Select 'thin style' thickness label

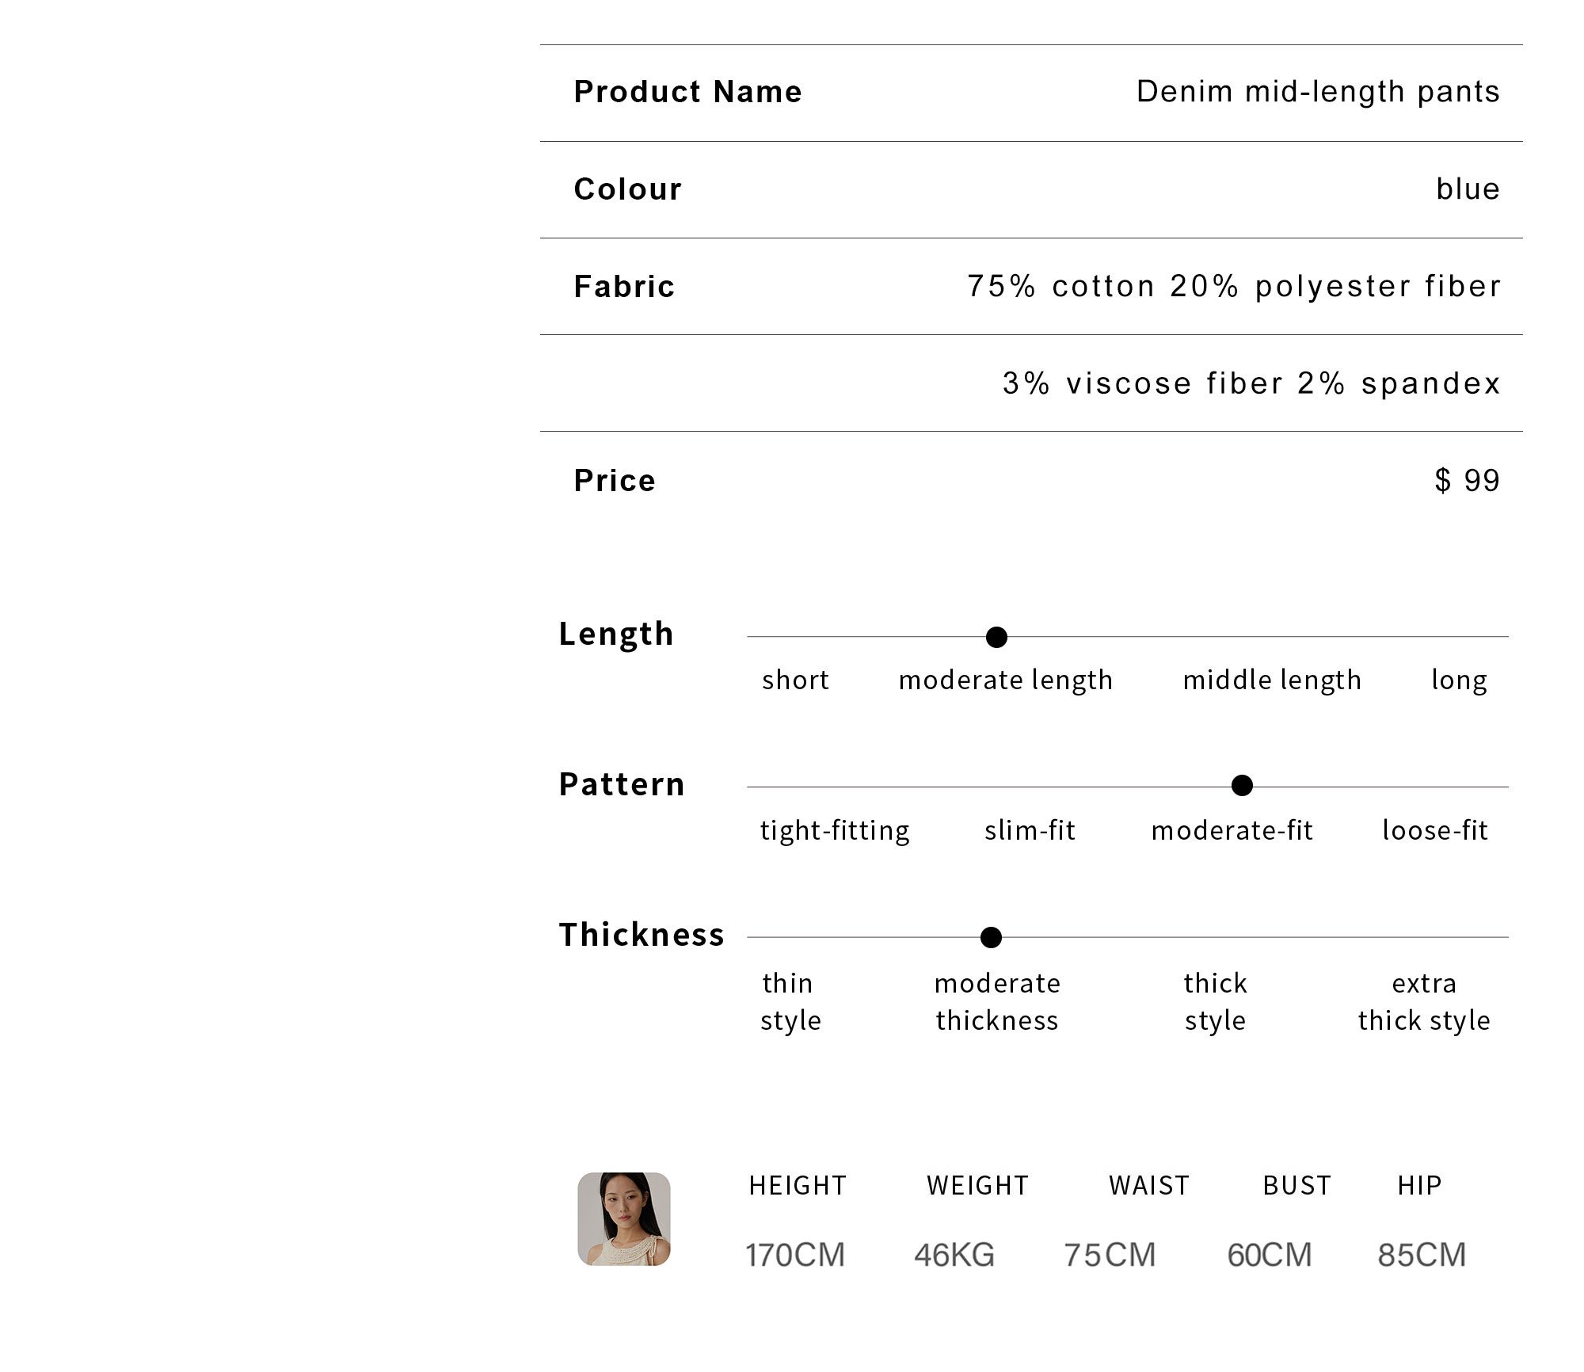[x=790, y=1002]
